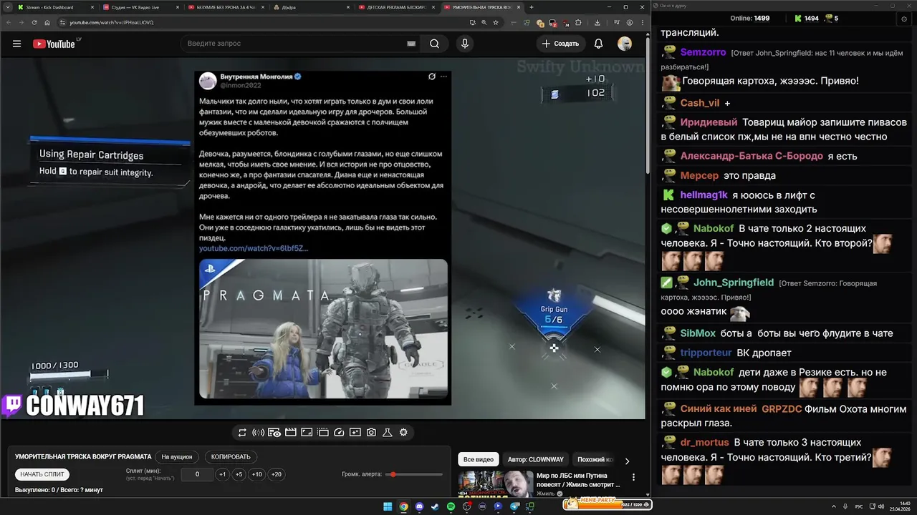The height and width of the screenshot is (515, 917).
Task: Click the add-screen plus icon in player toolbar
Action: [355, 432]
